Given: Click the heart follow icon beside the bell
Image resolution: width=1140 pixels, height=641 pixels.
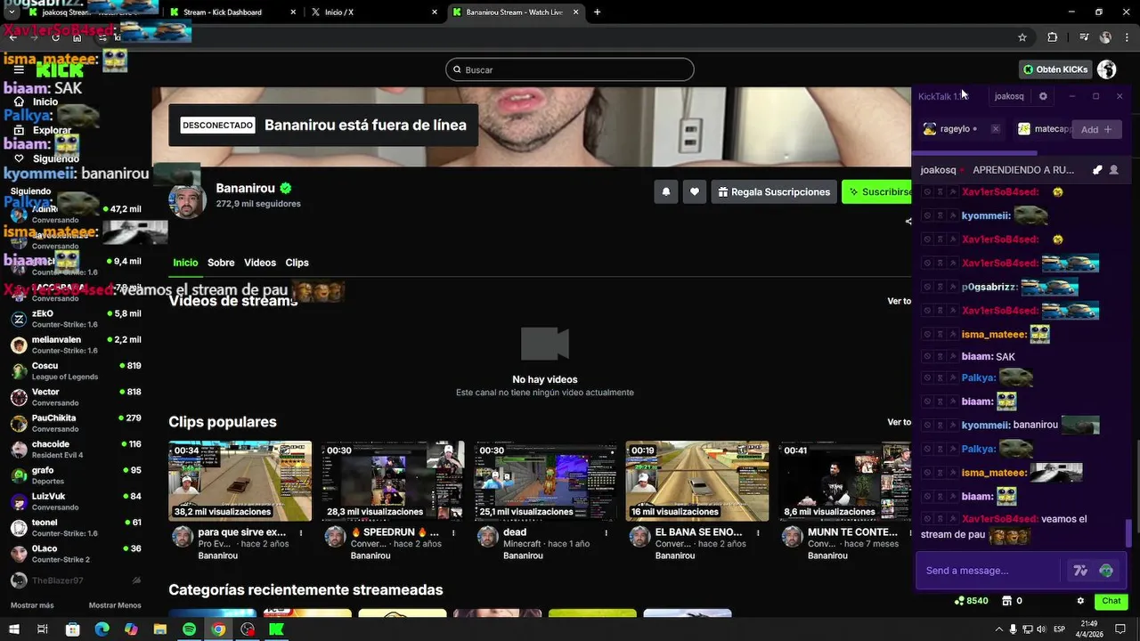Looking at the screenshot, I should 695,191.
